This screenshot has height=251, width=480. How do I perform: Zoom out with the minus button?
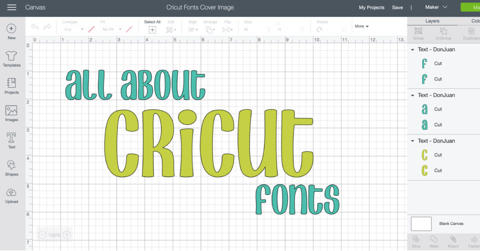point(42,235)
